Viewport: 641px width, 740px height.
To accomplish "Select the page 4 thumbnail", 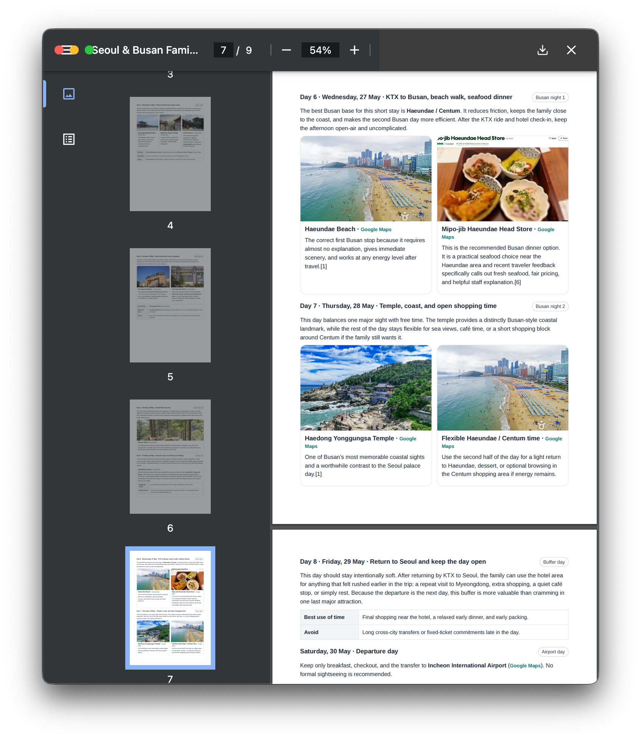I will [x=170, y=154].
